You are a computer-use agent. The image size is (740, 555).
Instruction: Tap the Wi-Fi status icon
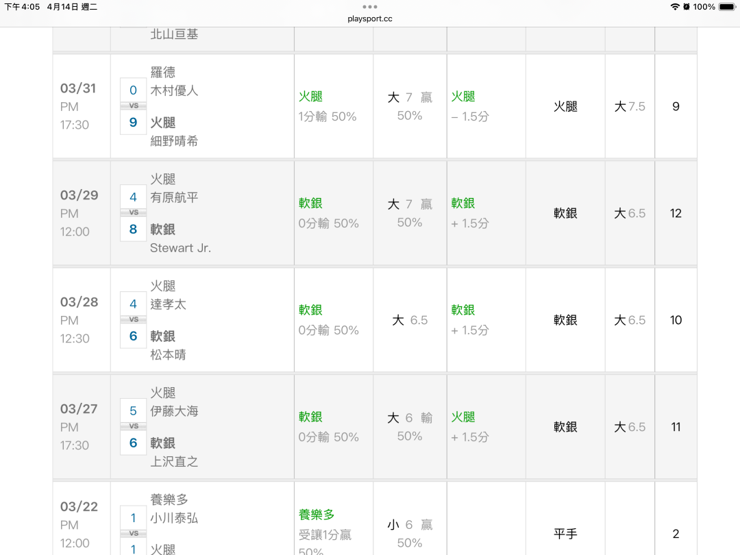point(675,7)
